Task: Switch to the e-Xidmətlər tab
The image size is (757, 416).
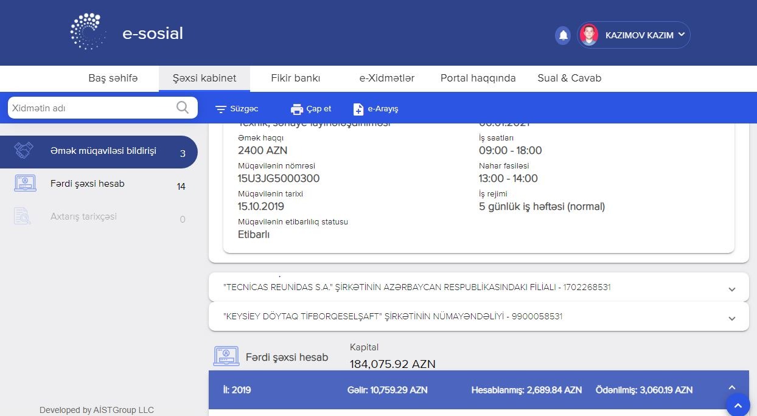Action: (386, 78)
